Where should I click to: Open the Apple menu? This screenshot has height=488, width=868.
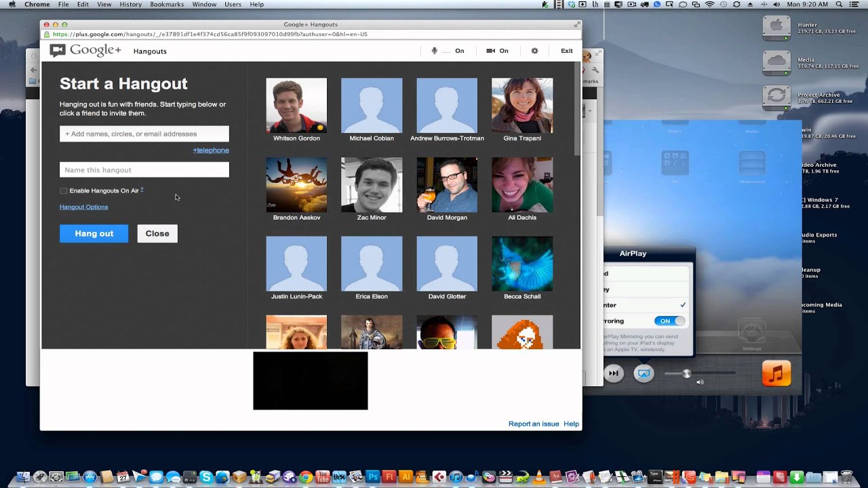click(x=12, y=4)
